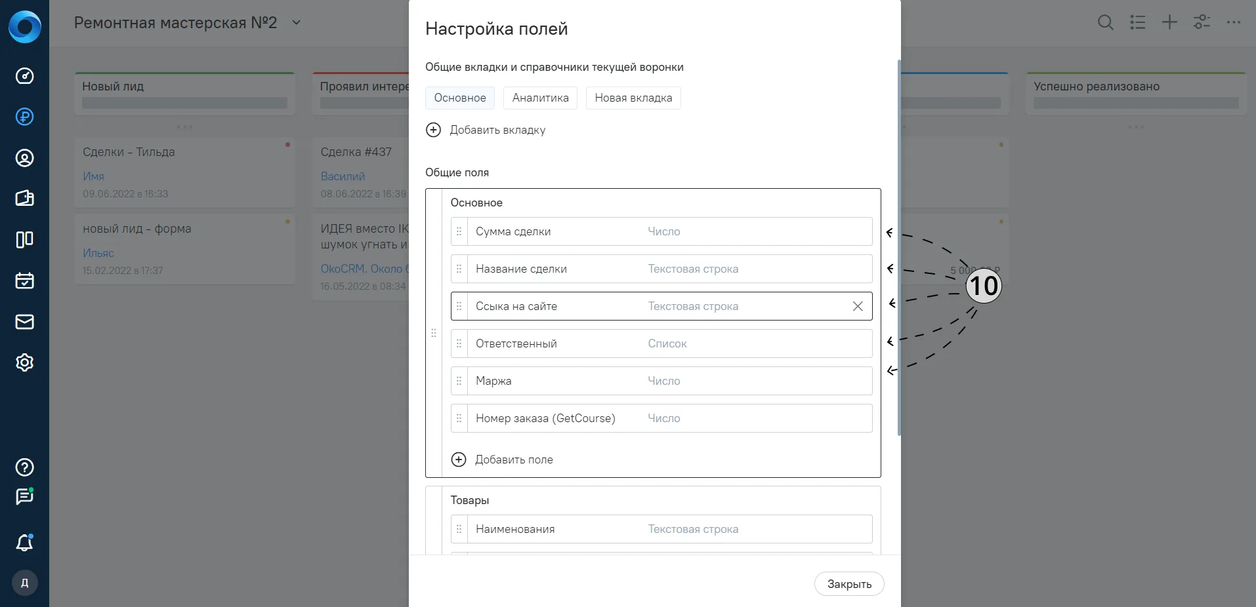Open the mail envelope icon in sidebar

pyautogui.click(x=24, y=322)
